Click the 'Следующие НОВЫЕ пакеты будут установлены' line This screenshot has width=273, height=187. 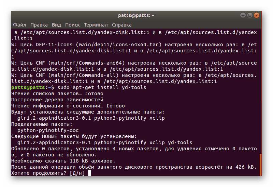pos(74,136)
